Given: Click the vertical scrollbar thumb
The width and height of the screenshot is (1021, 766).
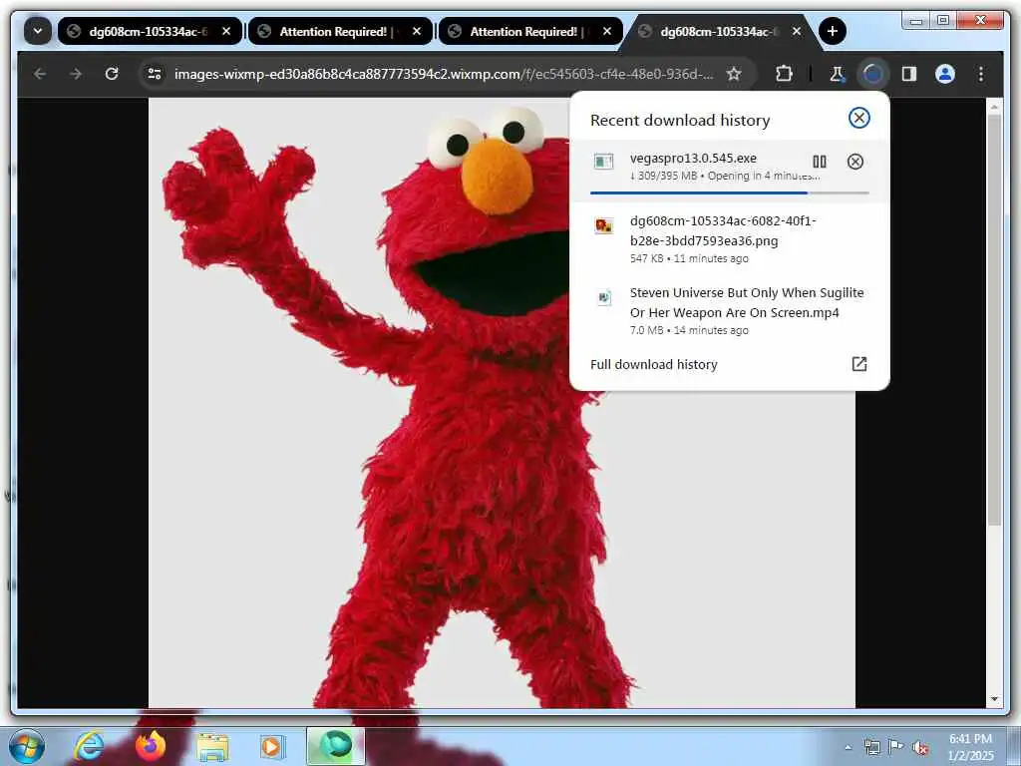Looking at the screenshot, I should 994,319.
